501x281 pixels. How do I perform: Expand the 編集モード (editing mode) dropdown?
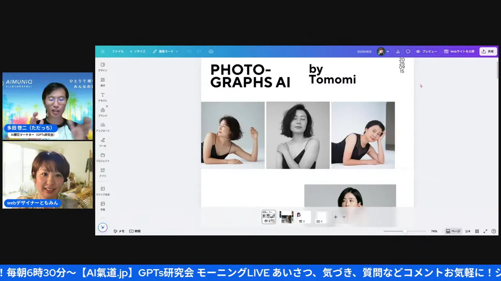[166, 52]
